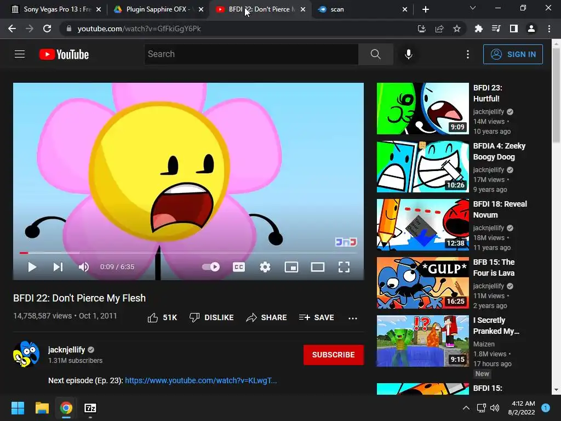Viewport: 561px width, 421px height.
Task: Switch to Plugin Sapphire OFX tab
Action: pyautogui.click(x=157, y=9)
